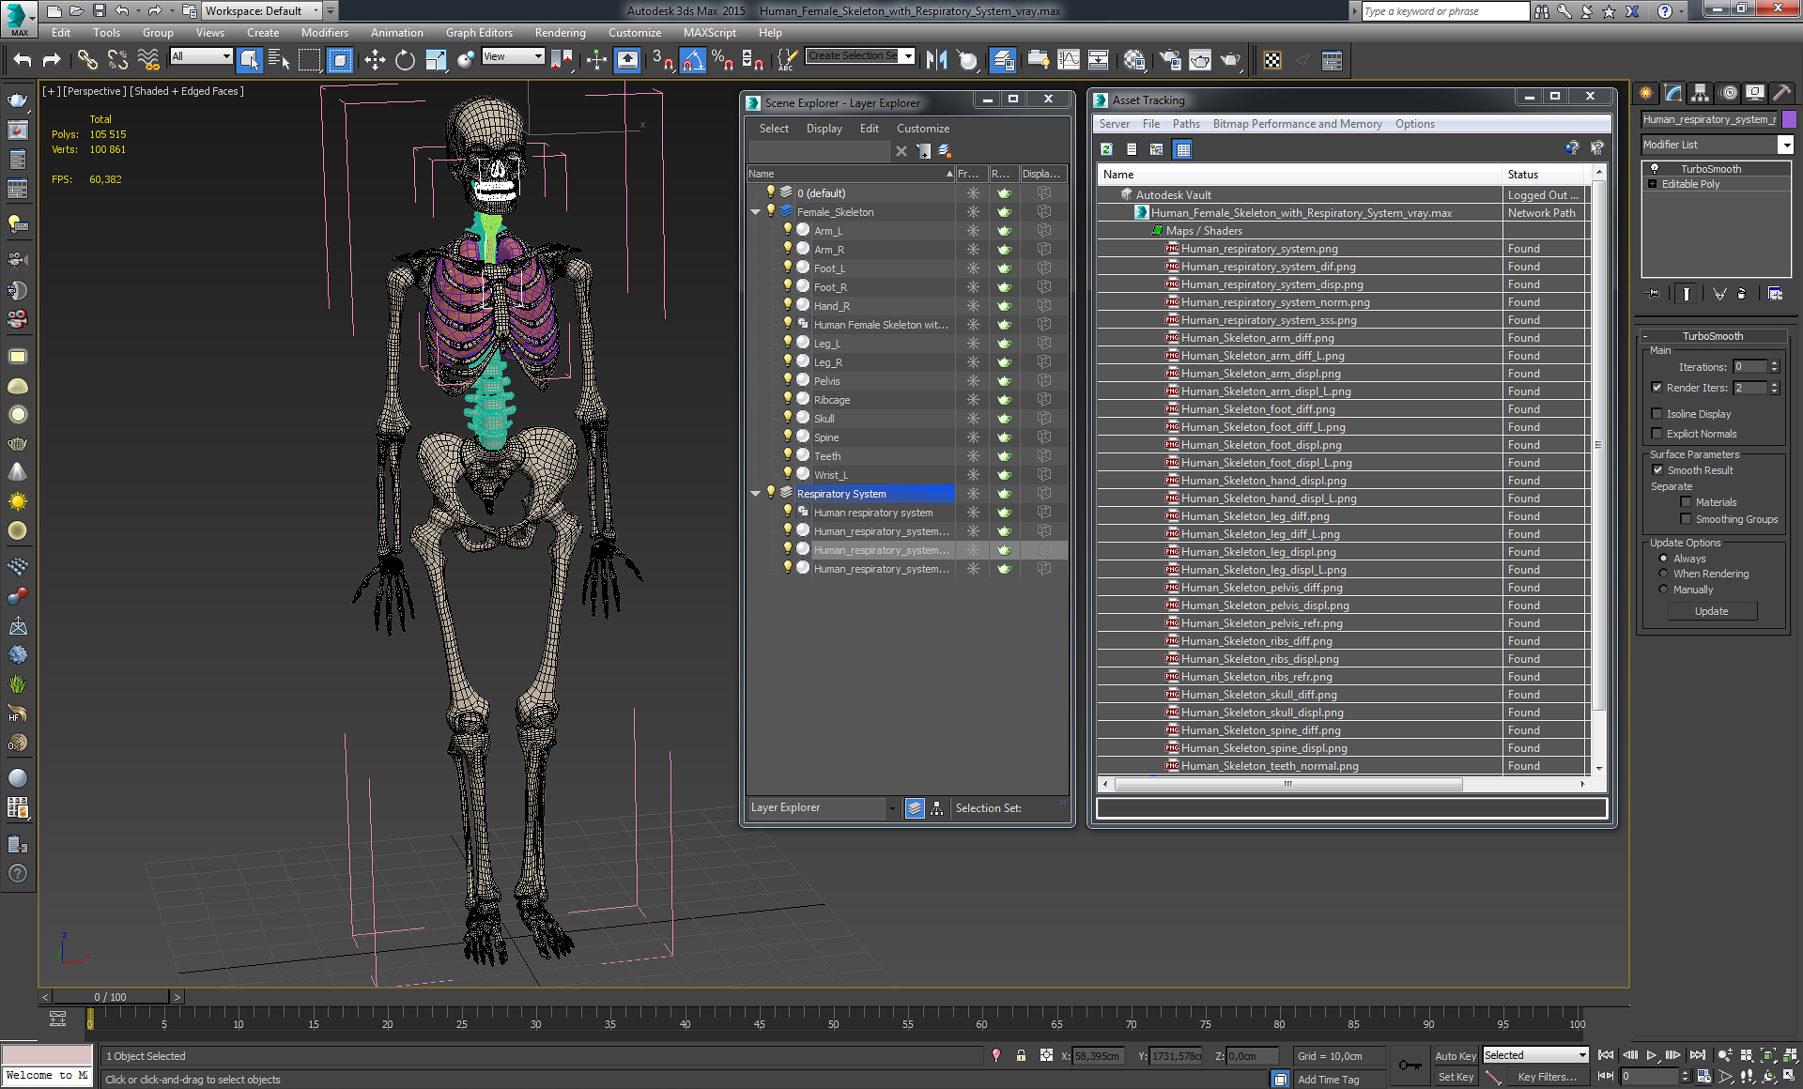The width and height of the screenshot is (1803, 1089).
Task: Enable Isoline Display checkbox
Action: coord(1657,414)
